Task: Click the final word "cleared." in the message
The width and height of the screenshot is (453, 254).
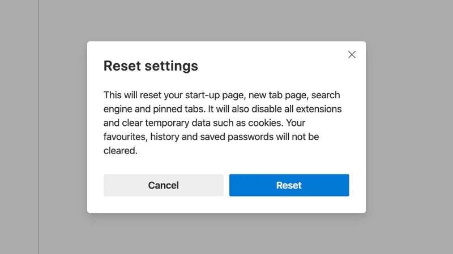Action: point(121,151)
